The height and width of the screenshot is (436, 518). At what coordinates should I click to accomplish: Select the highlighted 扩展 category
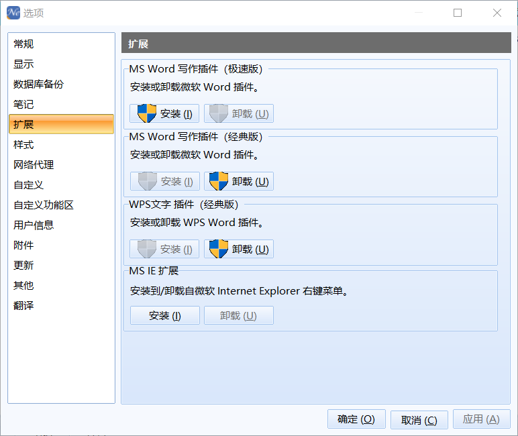(x=61, y=124)
